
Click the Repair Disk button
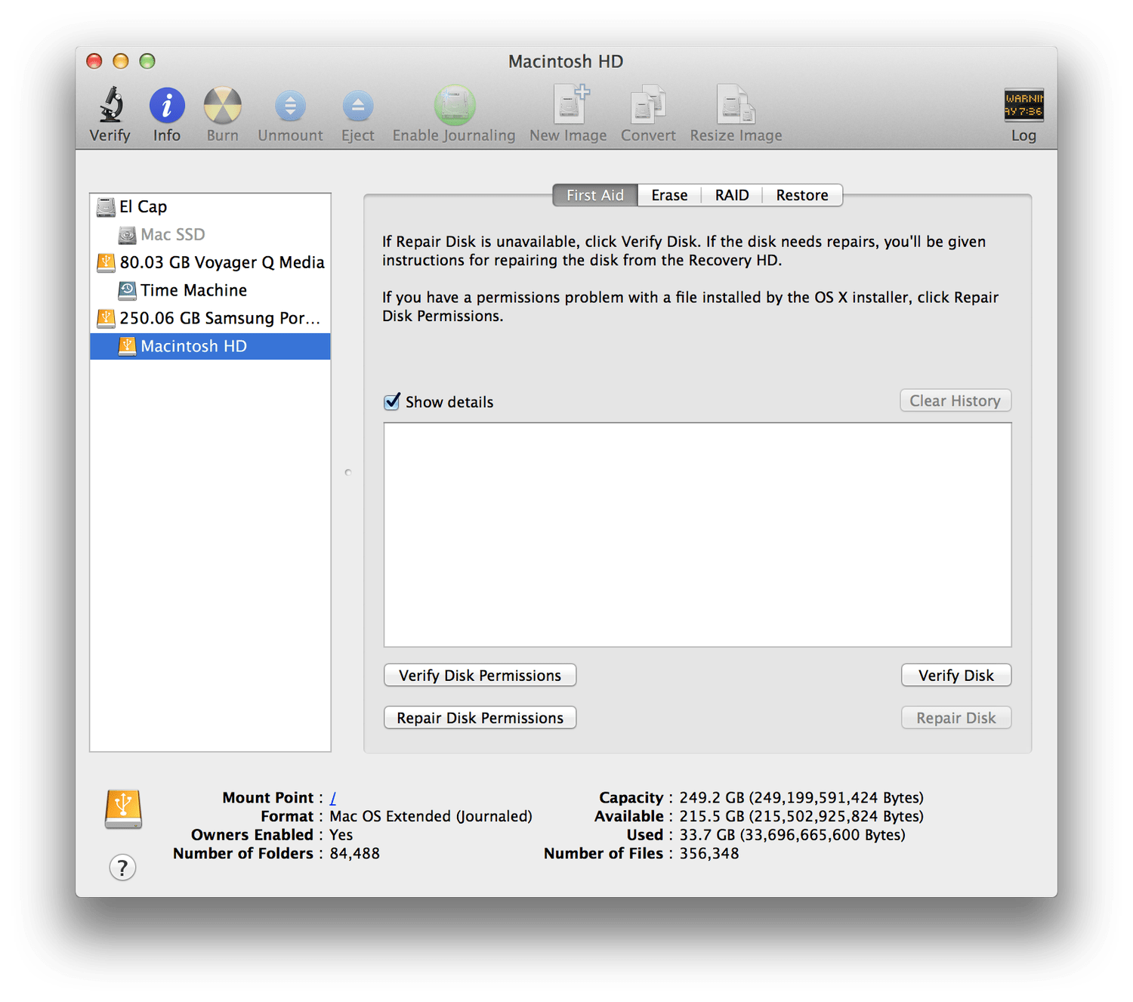click(x=956, y=718)
